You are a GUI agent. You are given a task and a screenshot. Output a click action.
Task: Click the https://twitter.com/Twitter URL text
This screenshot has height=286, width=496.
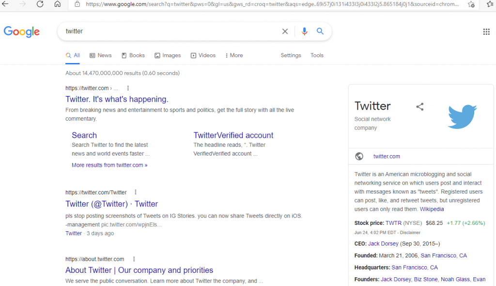coord(96,192)
